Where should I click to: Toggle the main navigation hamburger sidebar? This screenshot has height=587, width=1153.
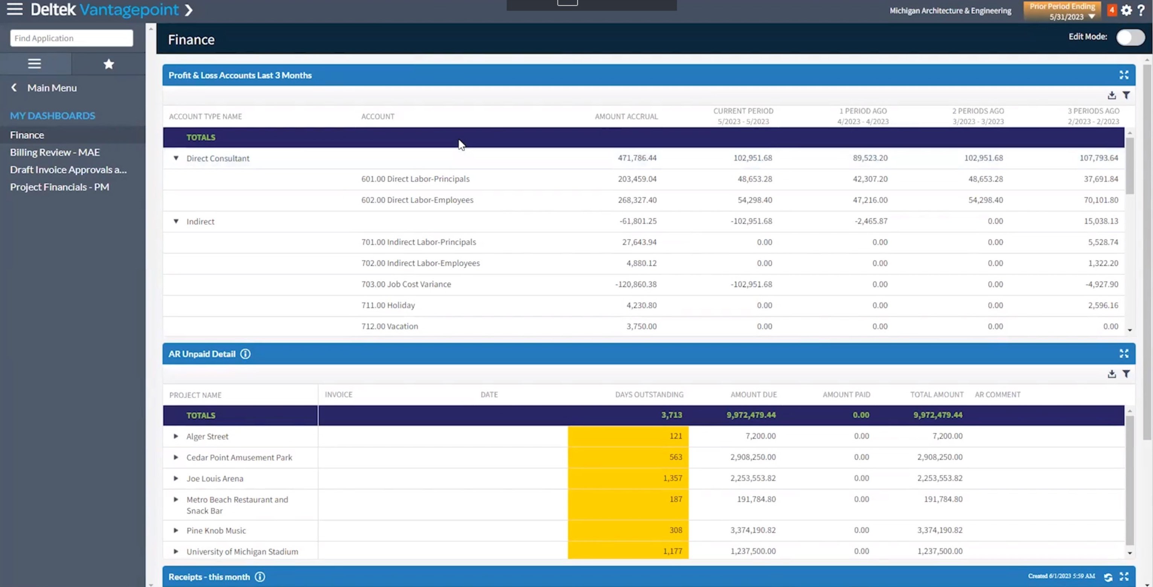click(x=14, y=9)
